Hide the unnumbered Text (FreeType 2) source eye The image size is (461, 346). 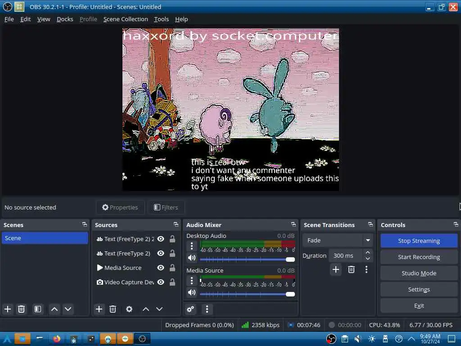click(x=161, y=253)
